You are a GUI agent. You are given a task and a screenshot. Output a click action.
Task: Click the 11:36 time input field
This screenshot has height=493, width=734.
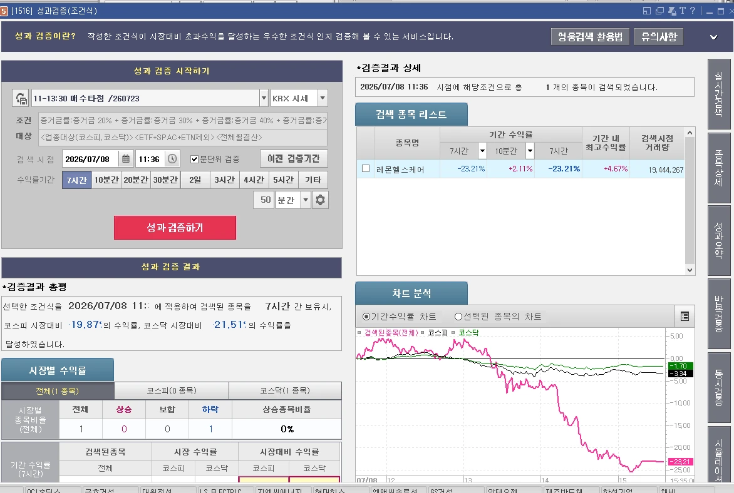click(x=150, y=159)
